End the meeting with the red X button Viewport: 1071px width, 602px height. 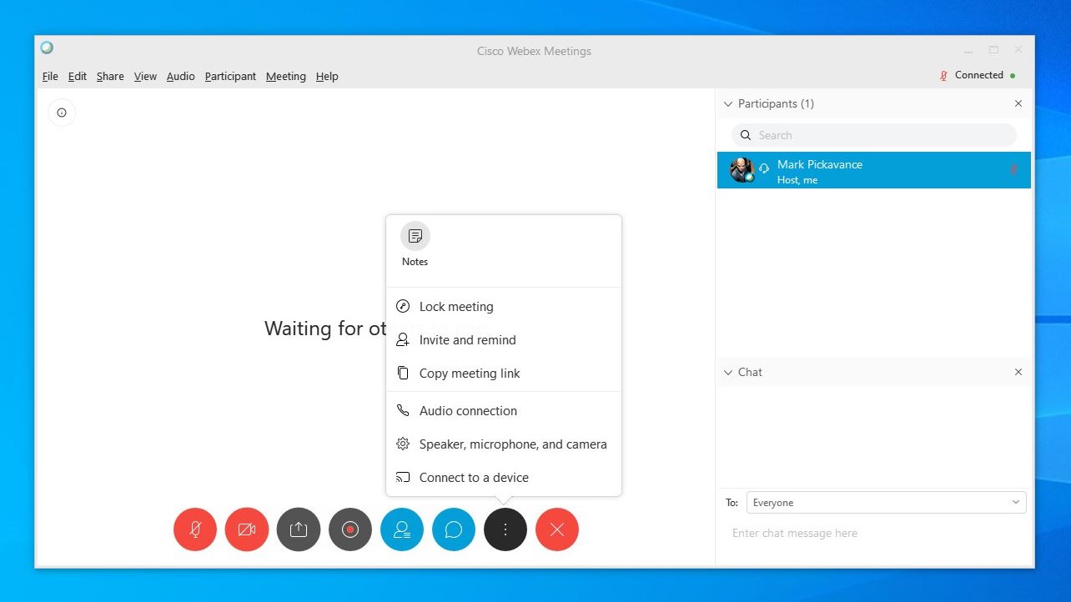pos(557,529)
